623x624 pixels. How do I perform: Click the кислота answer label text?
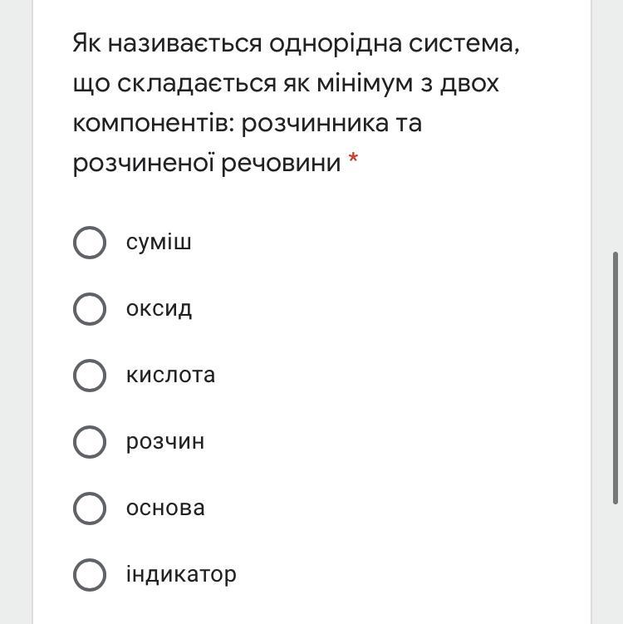point(170,376)
